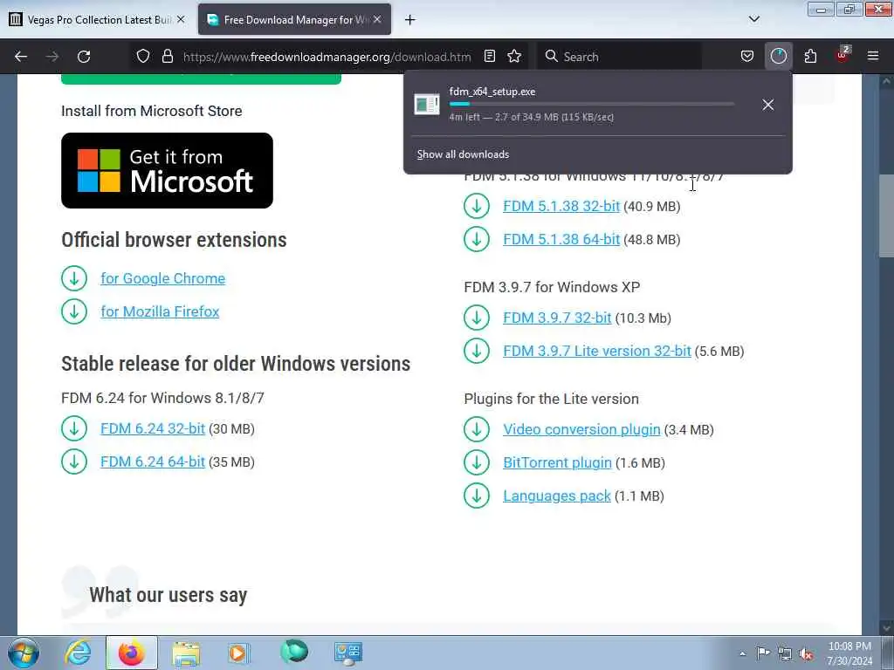Download FDM 5.1.38 32-bit link
The width and height of the screenshot is (894, 670).
[x=561, y=206]
